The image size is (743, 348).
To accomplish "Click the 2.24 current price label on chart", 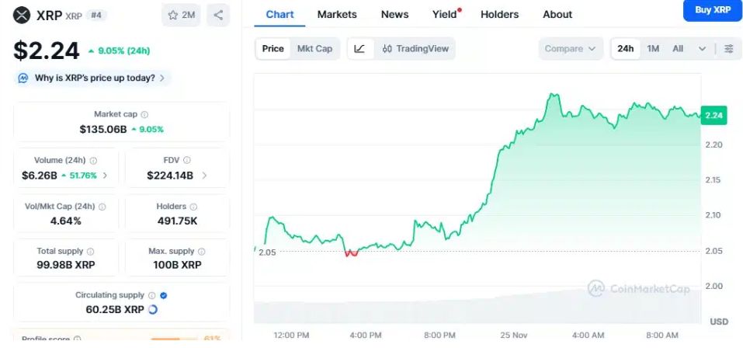I will pos(713,116).
